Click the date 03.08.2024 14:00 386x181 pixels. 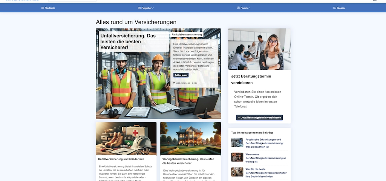[183, 83]
